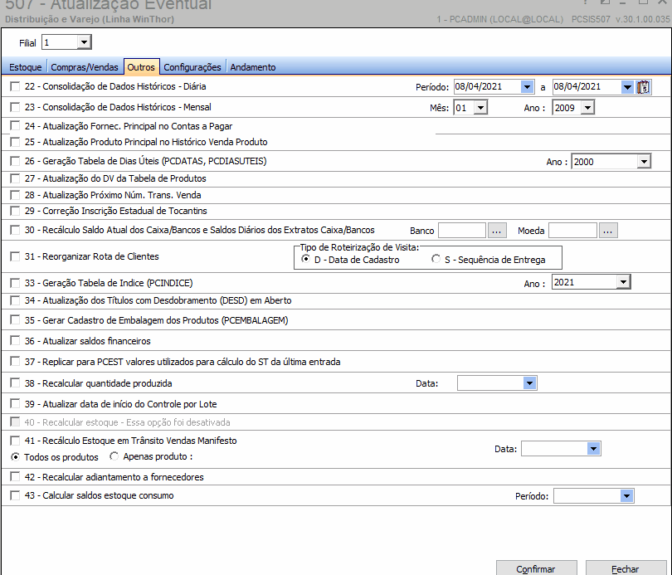Viewport: 672px width, 575px height.
Task: Check 23 - Consolidação de Dados Históricos Mensal
Action: click(15, 107)
